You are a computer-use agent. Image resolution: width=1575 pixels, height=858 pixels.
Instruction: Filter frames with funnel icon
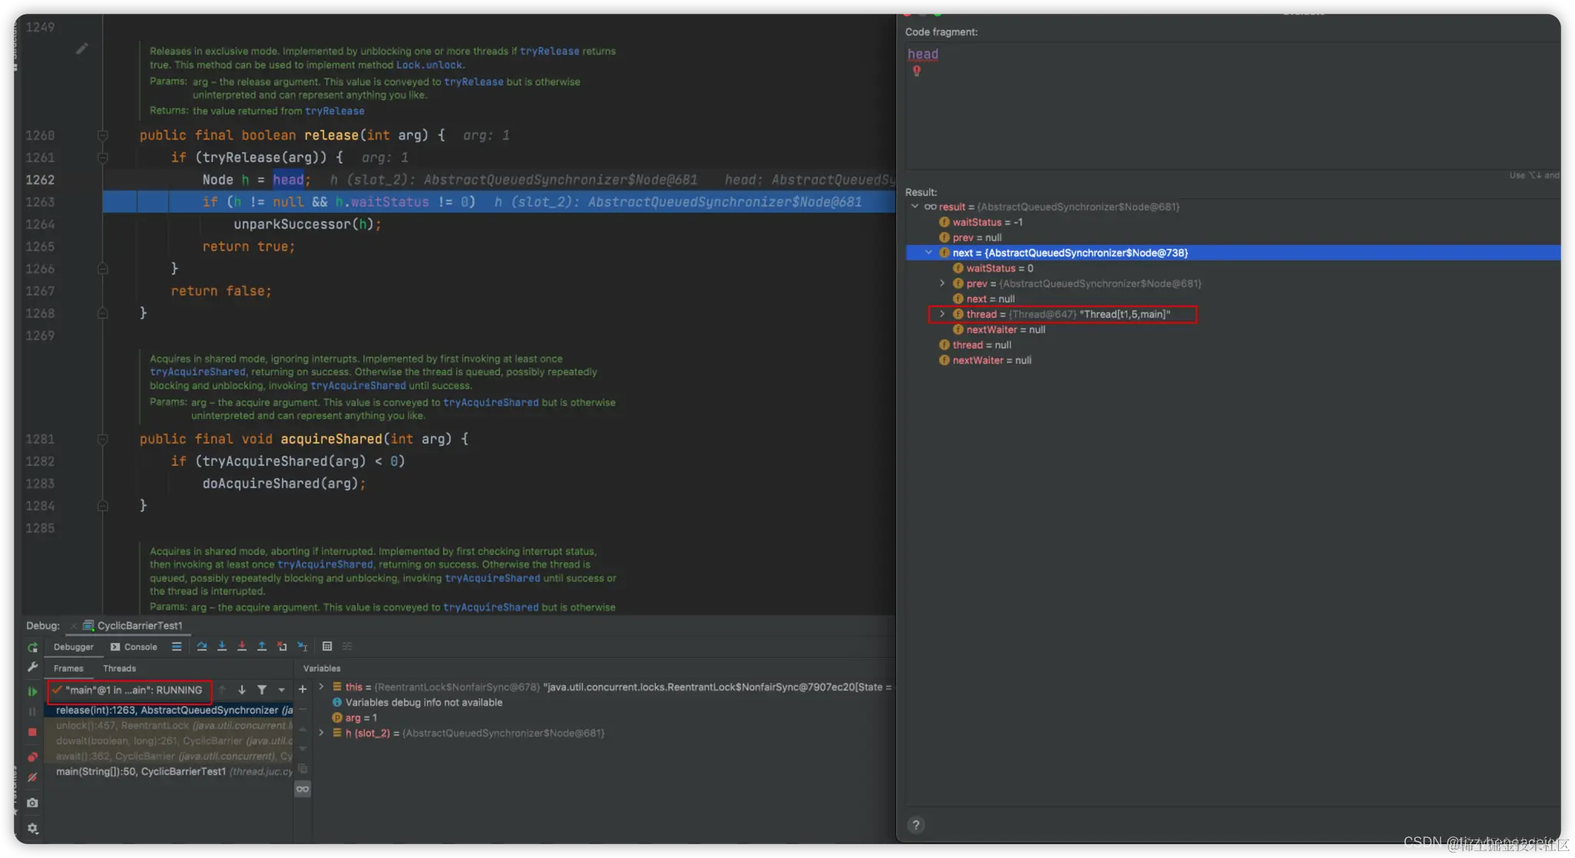(x=262, y=690)
